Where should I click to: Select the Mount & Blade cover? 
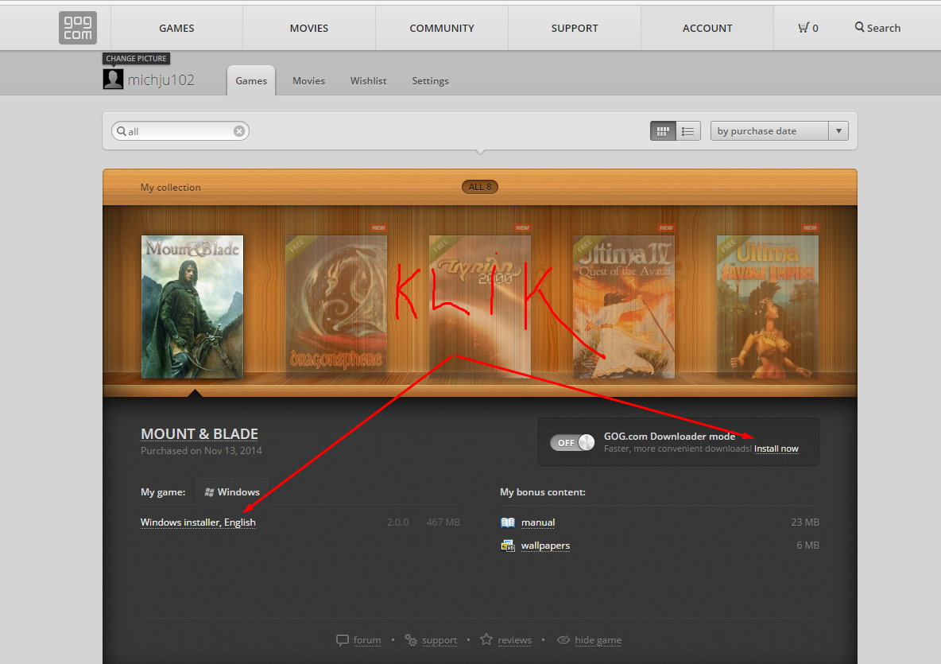pyautogui.click(x=192, y=307)
